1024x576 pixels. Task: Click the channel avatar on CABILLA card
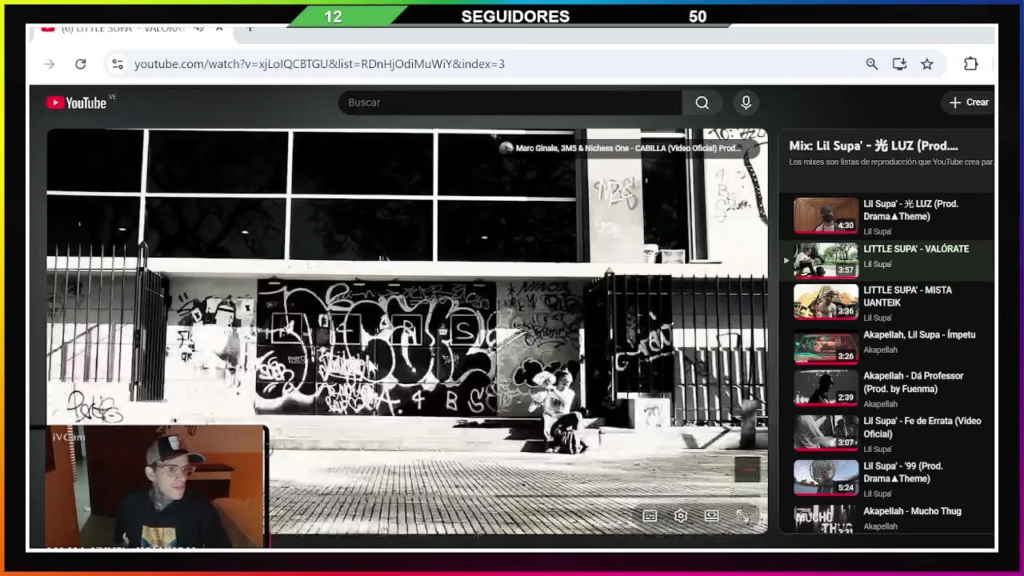coord(506,148)
